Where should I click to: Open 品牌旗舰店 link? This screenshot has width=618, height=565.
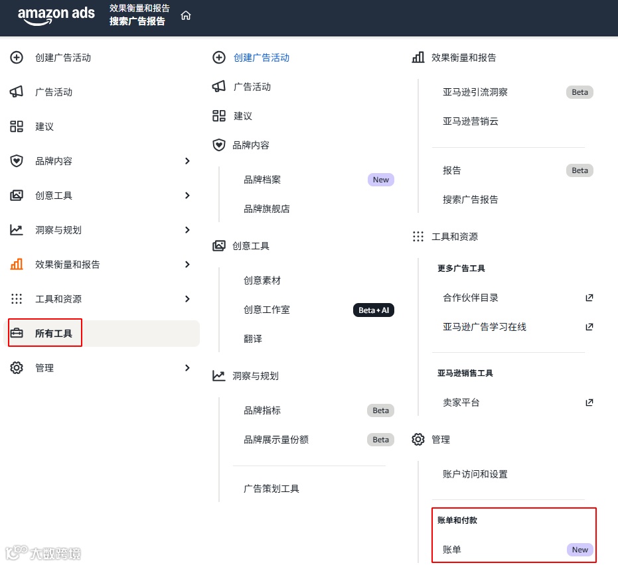(x=267, y=209)
